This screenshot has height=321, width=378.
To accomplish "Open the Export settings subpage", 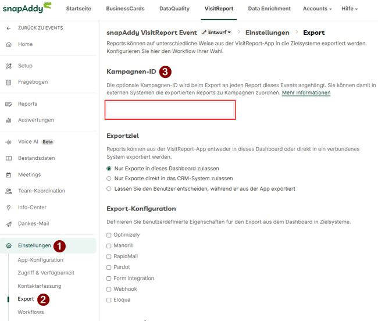I will 26,299.
